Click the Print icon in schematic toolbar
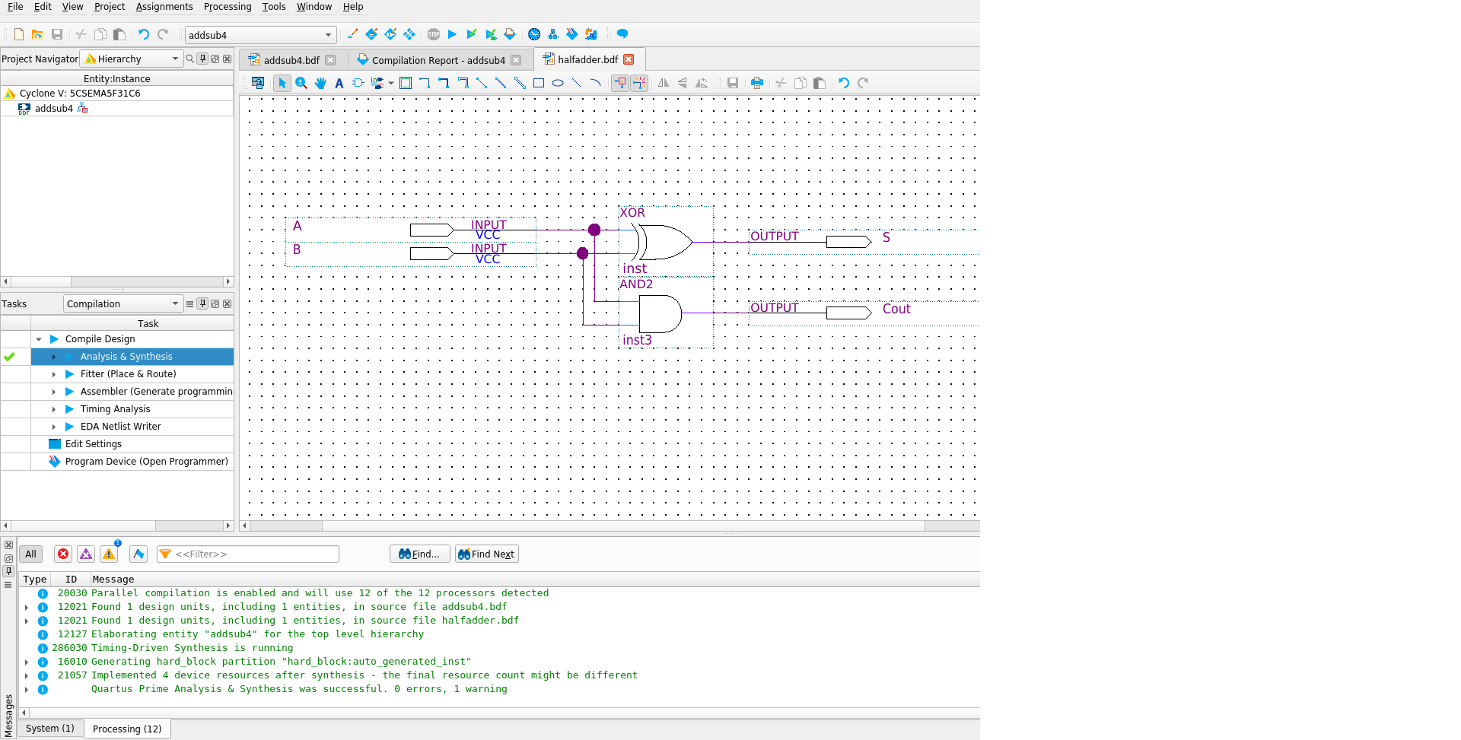1461x740 pixels. coord(757,83)
